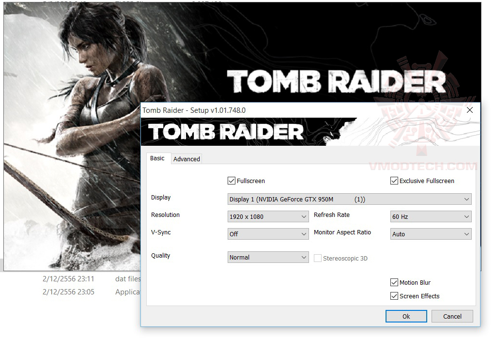
Task: Toggle the Screen Effects checkbox
Action: coord(394,296)
